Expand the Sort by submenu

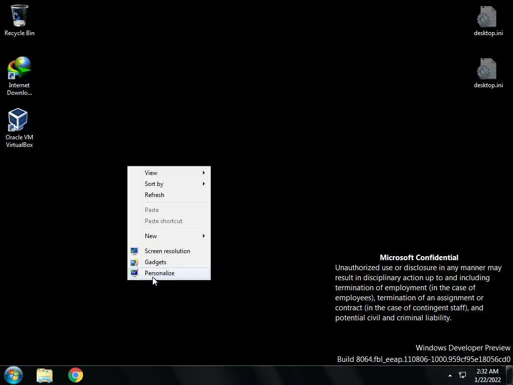click(x=169, y=183)
